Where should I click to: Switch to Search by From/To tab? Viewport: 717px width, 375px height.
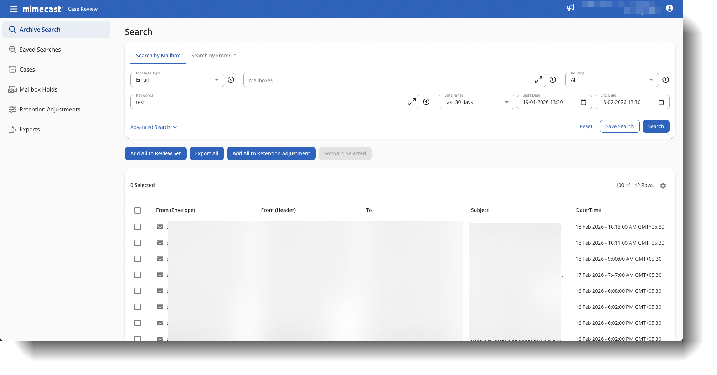(x=214, y=56)
